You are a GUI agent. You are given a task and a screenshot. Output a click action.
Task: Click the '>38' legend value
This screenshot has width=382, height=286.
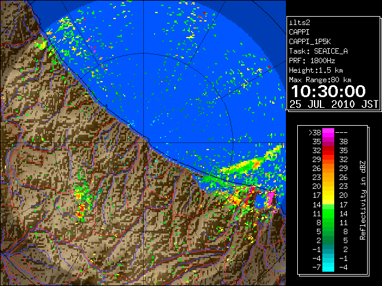(x=315, y=133)
